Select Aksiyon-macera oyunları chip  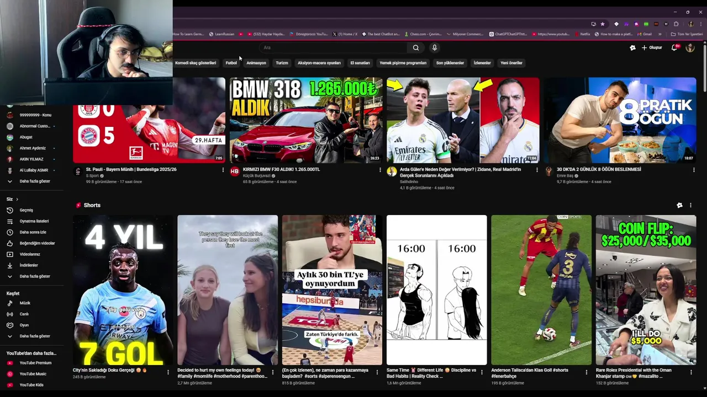pos(319,63)
